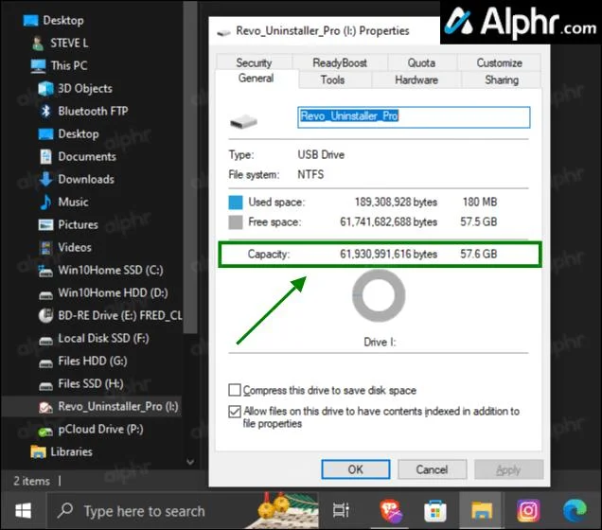
Task: Select Documents label in navigation tree
Action: click(87, 156)
